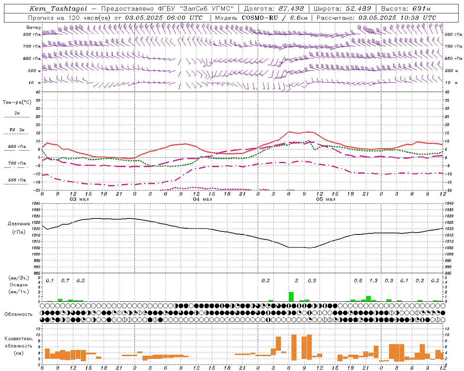Click the 05 мая date label
This screenshot has height=371, width=464.
326,199
